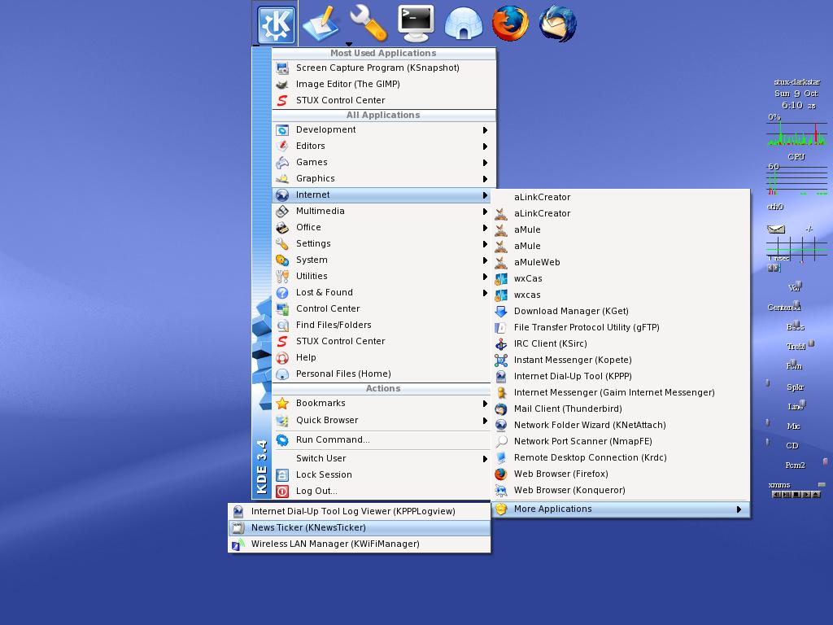Click the Gaim Internet Messenger icon
Screen dimensions: 833x625
tap(501, 393)
